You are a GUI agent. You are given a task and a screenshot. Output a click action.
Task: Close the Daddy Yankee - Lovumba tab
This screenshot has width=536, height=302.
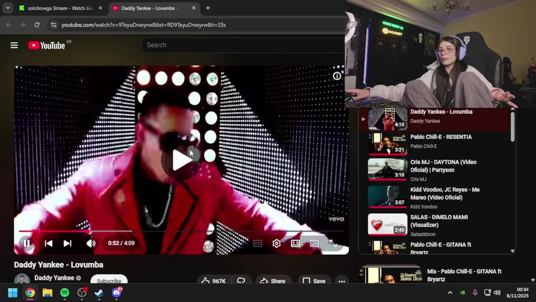pos(193,8)
